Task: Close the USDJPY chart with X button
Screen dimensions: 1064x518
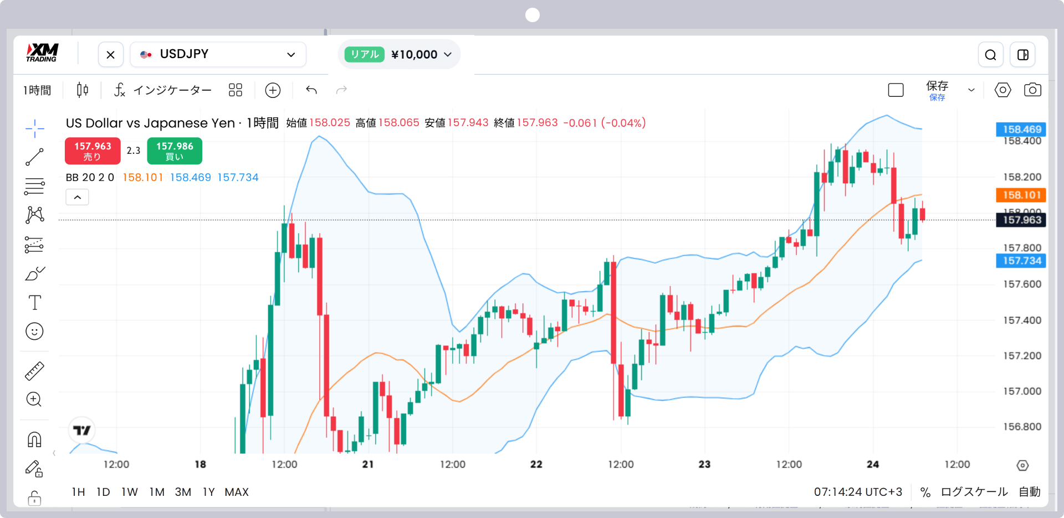Action: [x=111, y=55]
